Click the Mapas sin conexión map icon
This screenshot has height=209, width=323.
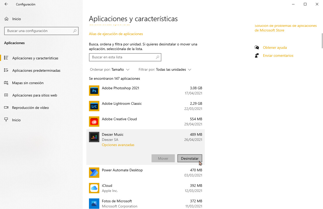click(6, 83)
